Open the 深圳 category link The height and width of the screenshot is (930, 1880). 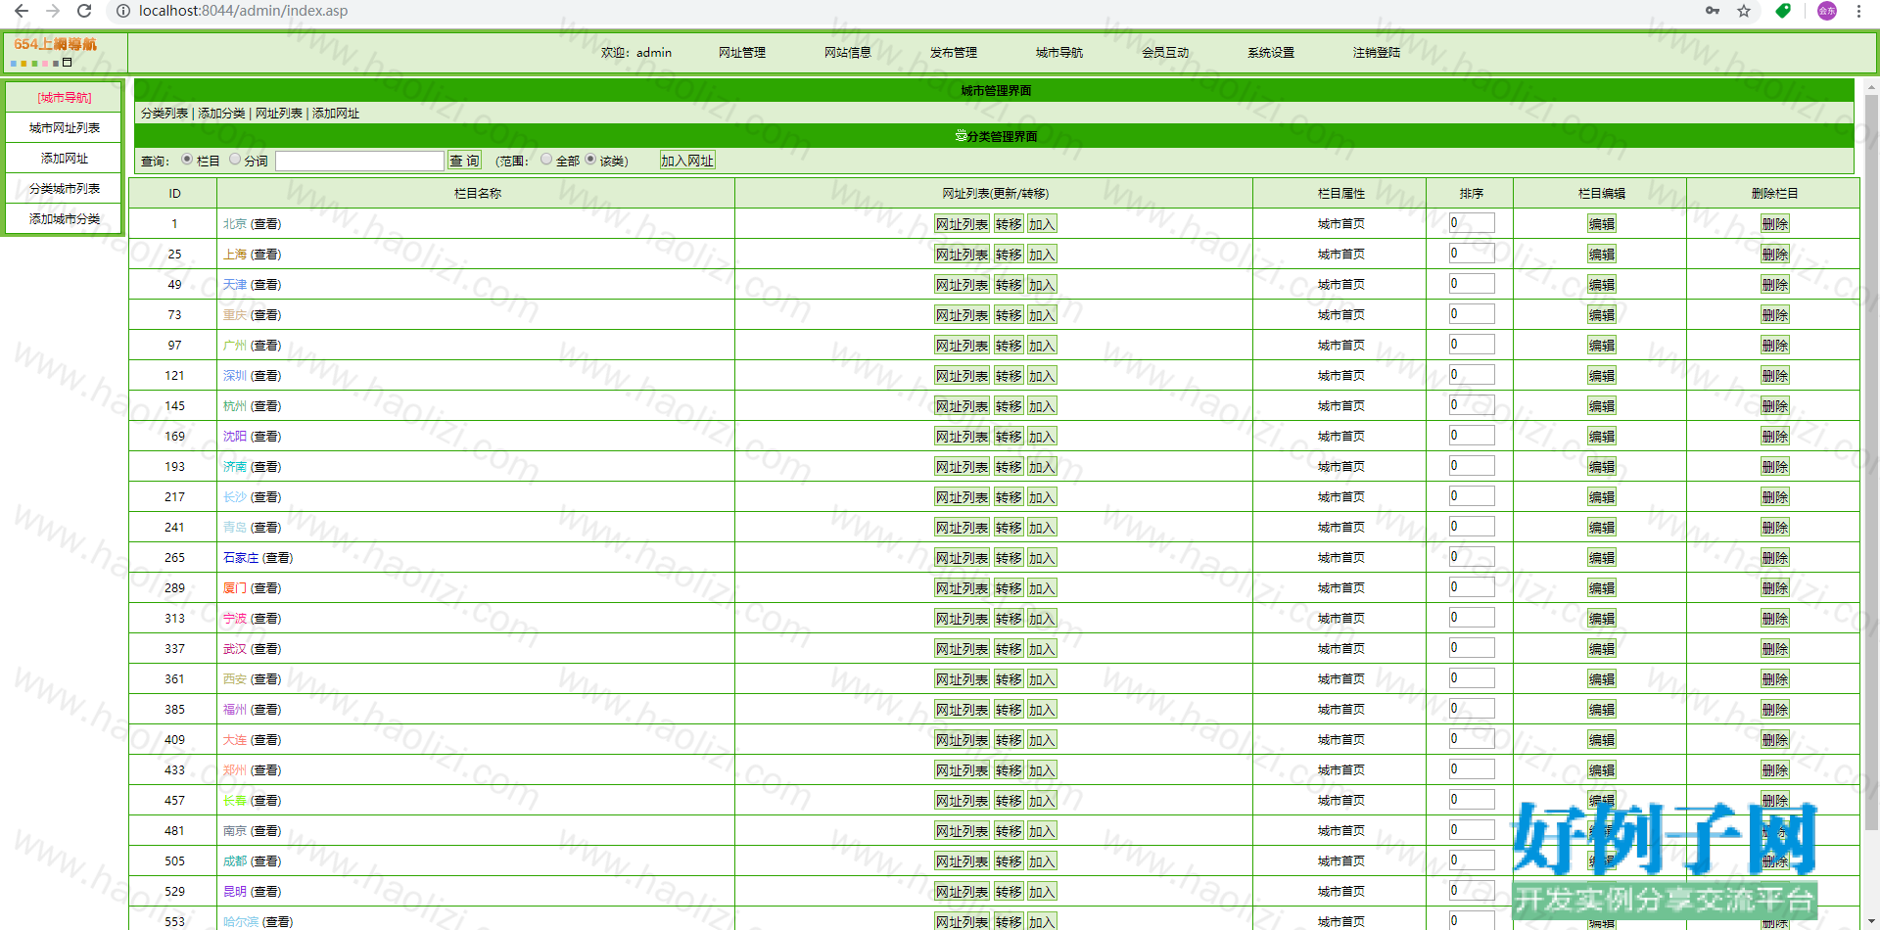pos(235,376)
